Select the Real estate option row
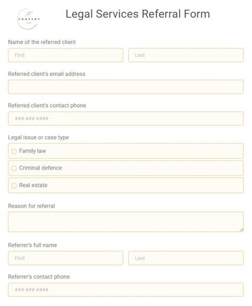 (126, 185)
